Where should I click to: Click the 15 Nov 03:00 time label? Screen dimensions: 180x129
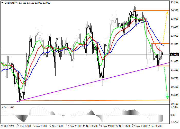click(90, 126)
